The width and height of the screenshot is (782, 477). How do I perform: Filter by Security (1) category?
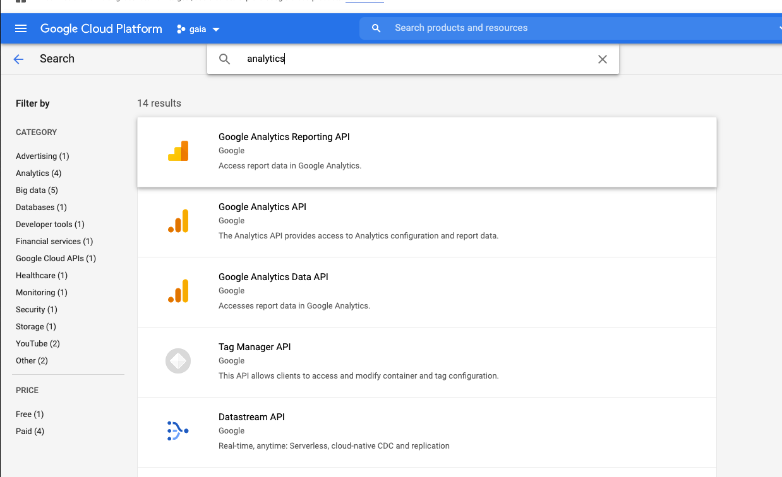(37, 310)
